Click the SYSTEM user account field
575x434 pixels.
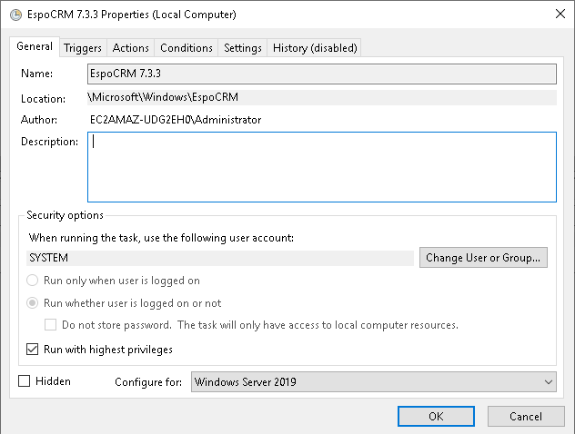click(x=220, y=258)
